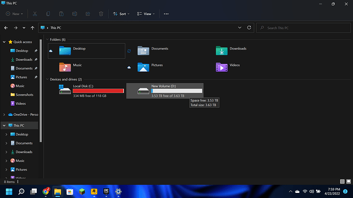Open Windows Start menu
Image resolution: width=353 pixels, height=198 pixels.
[x=9, y=191]
